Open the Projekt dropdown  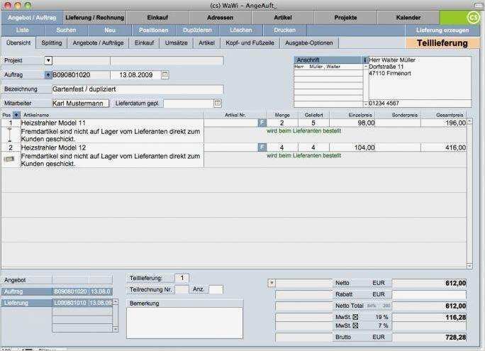(x=48, y=61)
